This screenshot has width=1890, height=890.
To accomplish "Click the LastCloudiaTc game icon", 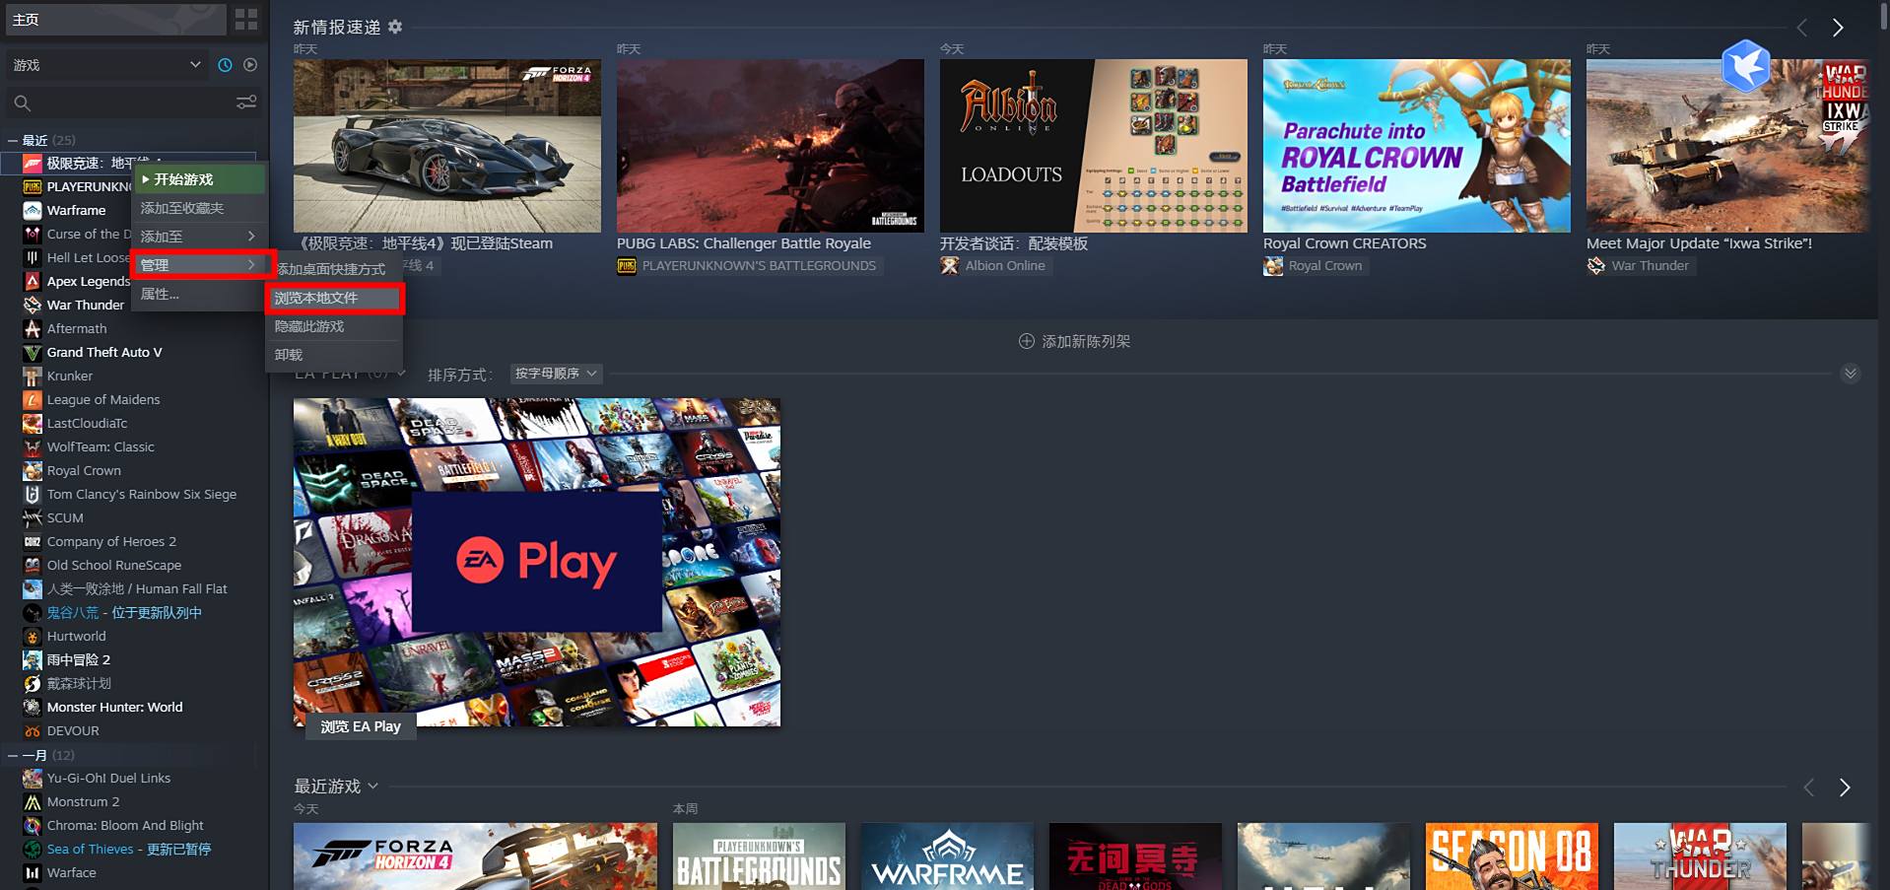I will [x=33, y=423].
